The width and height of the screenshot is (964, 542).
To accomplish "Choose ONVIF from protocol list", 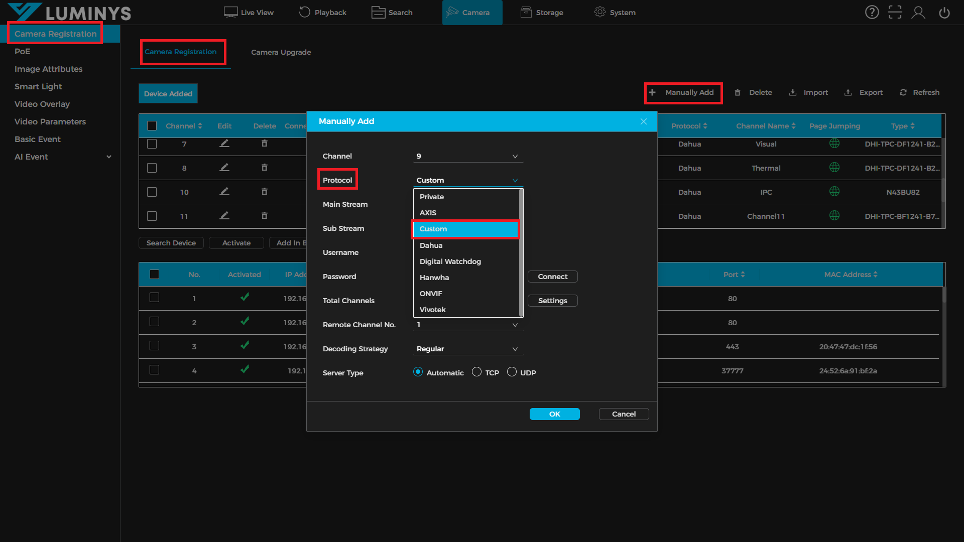I will tap(431, 294).
